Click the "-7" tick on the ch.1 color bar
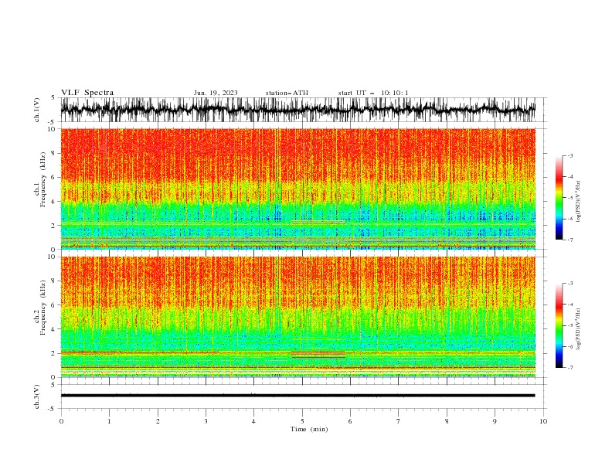Screen dimensions: 612x473 (570, 240)
